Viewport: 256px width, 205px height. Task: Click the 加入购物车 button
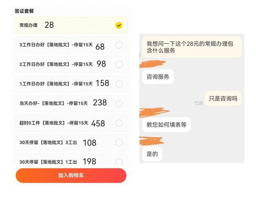(71, 175)
